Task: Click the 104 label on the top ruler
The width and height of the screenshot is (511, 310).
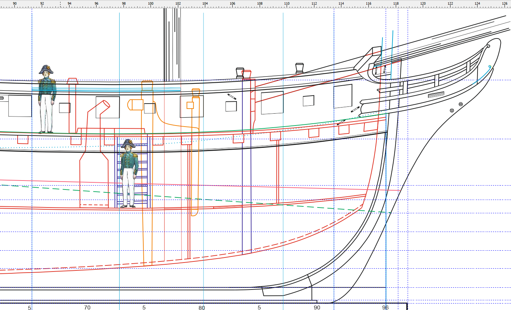Action: [x=205, y=4]
